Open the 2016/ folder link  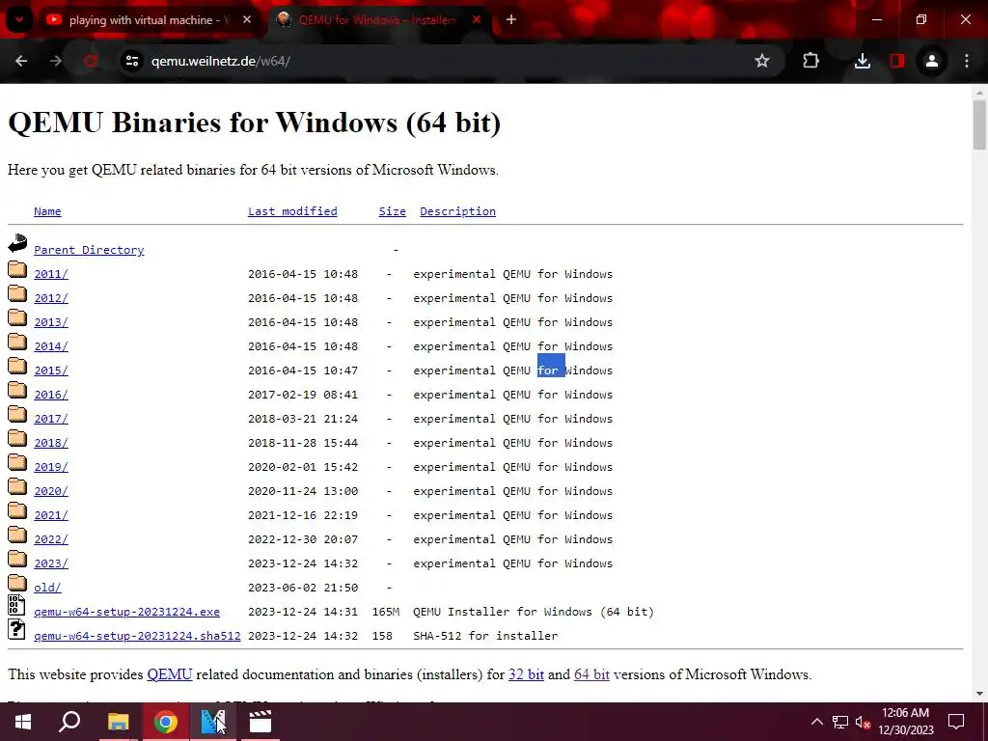(51, 395)
